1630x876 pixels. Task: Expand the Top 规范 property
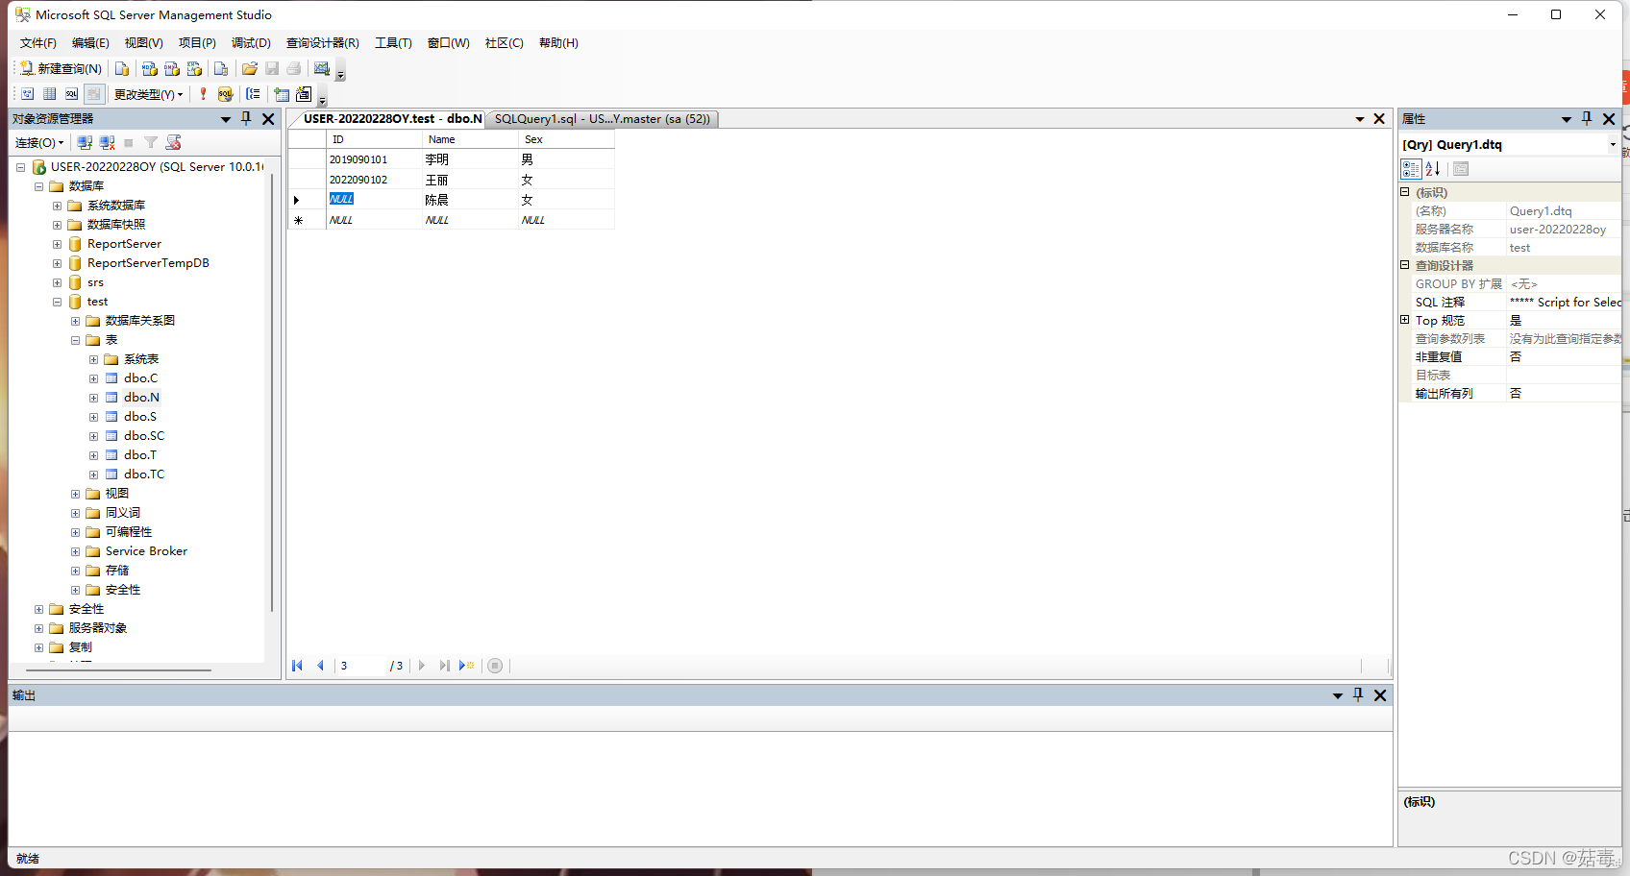(x=1404, y=320)
